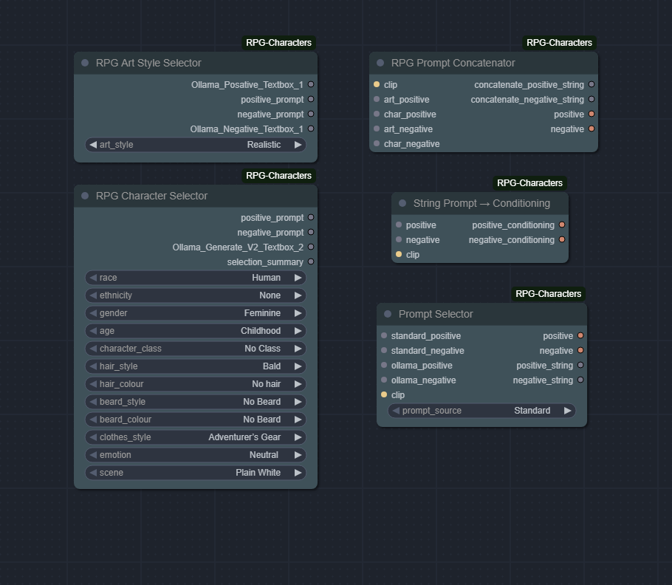Open prompt_source Standard combo value
The width and height of the screenshot is (672, 585).
click(x=532, y=411)
